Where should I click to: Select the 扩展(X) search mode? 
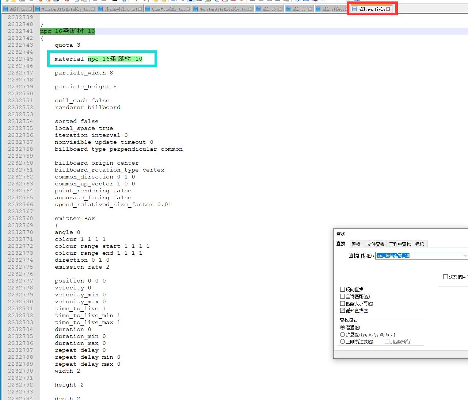[x=342, y=334]
